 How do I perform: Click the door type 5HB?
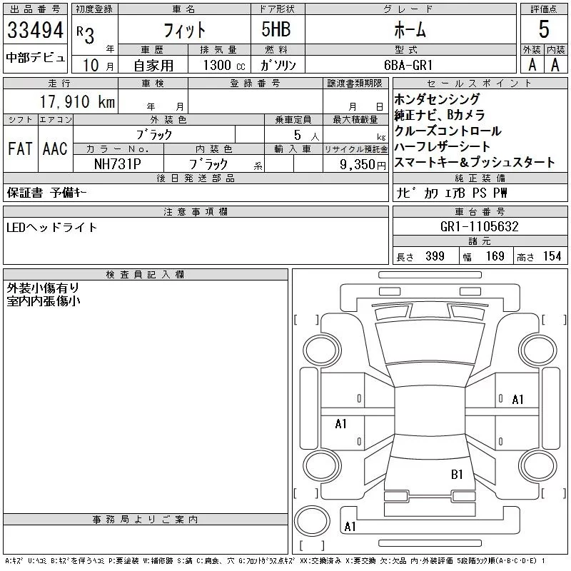click(x=276, y=29)
